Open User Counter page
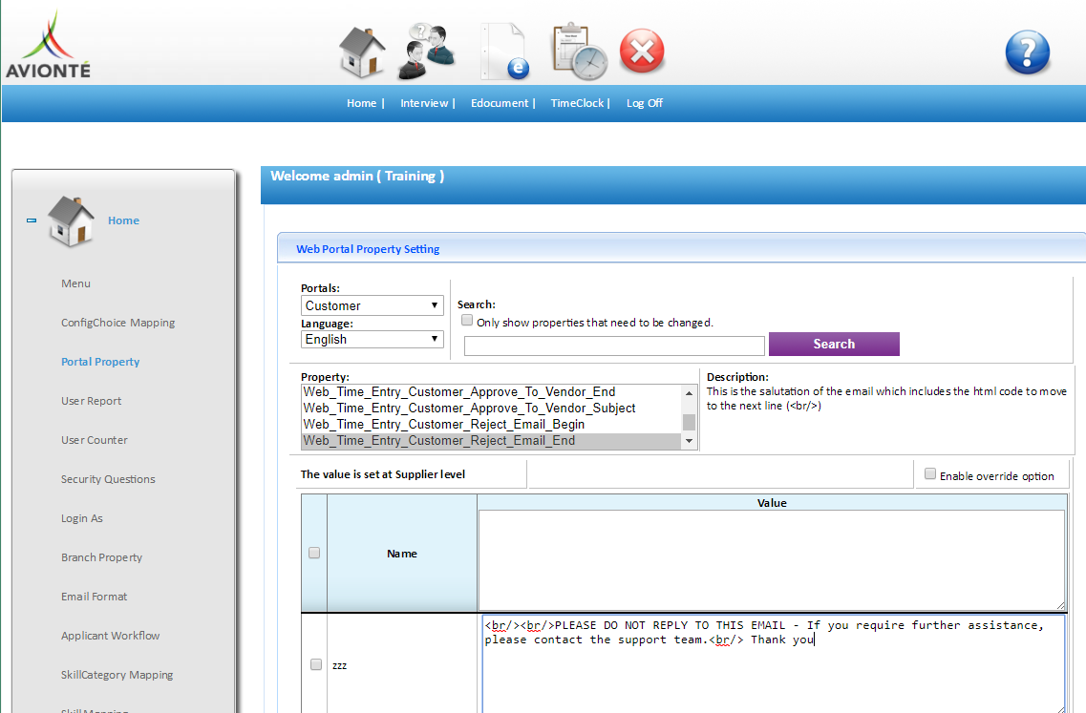This screenshot has width=1086, height=713. coord(95,440)
